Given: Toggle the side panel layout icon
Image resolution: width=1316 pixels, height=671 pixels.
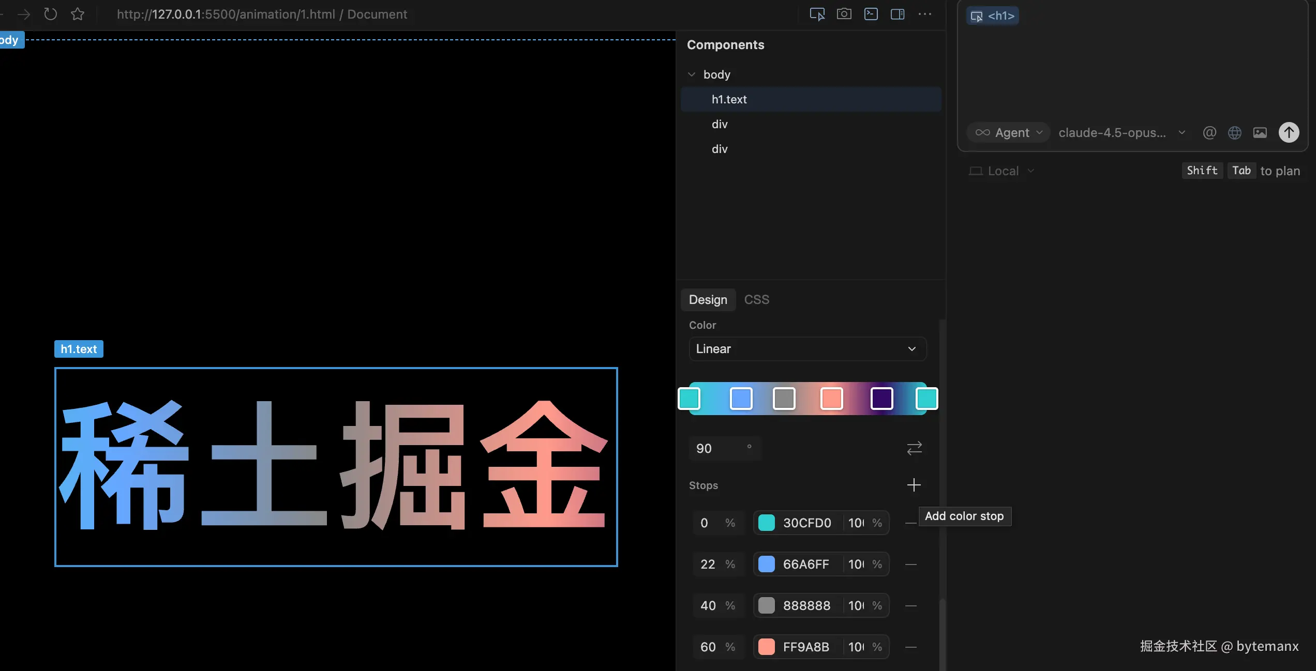Looking at the screenshot, I should [x=898, y=14].
